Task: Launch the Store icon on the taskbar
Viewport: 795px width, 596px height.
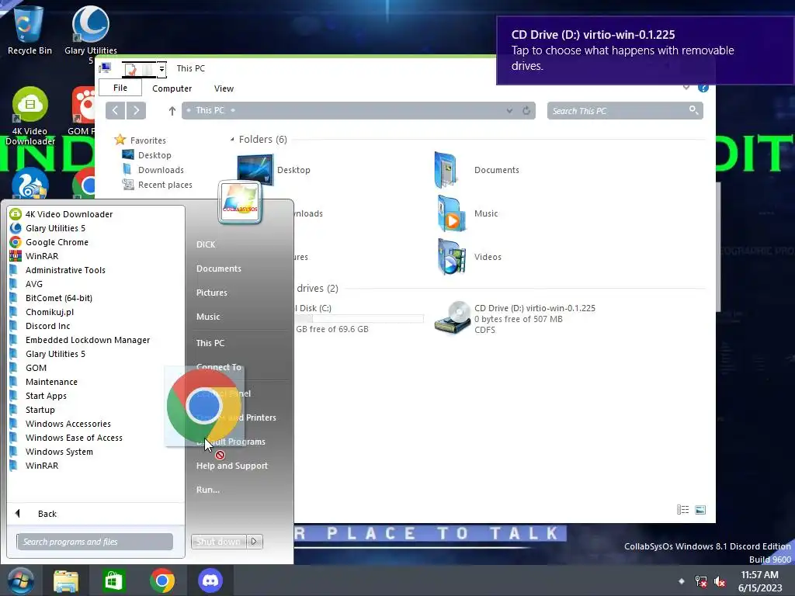Action: pos(113,580)
